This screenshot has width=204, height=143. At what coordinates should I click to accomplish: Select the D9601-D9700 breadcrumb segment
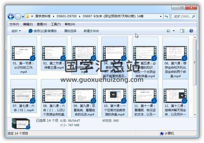[x=66, y=16]
